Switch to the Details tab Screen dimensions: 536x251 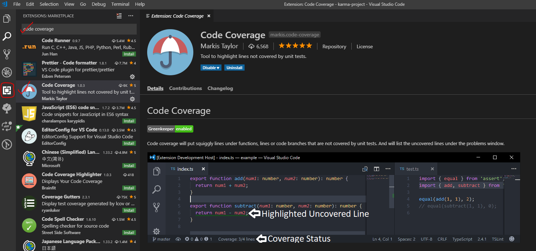click(x=155, y=88)
